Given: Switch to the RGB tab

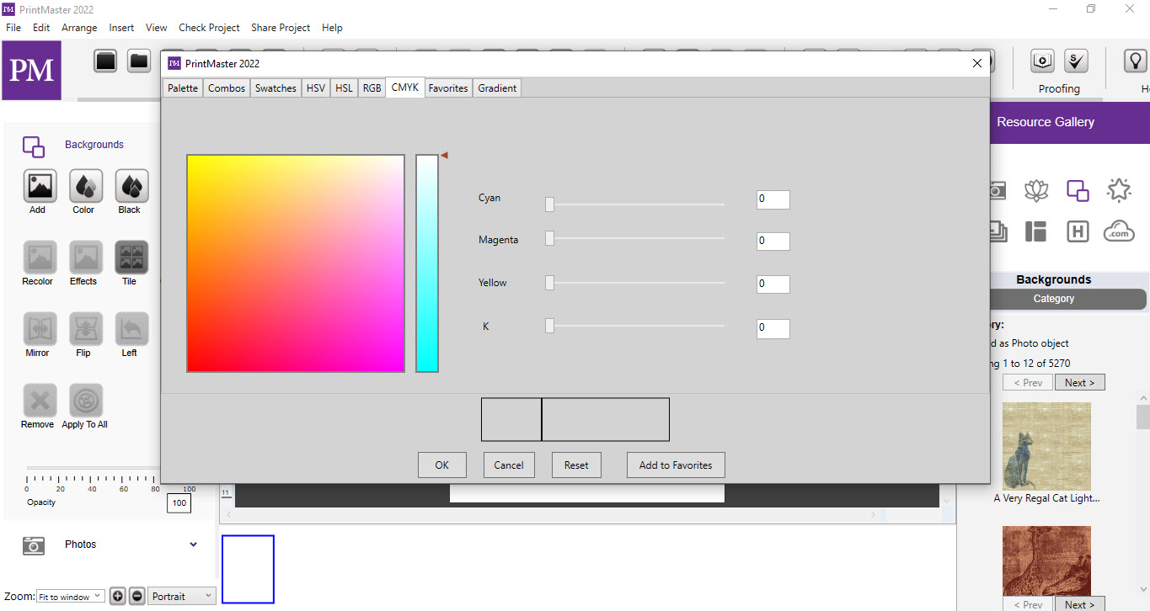Looking at the screenshot, I should point(372,88).
